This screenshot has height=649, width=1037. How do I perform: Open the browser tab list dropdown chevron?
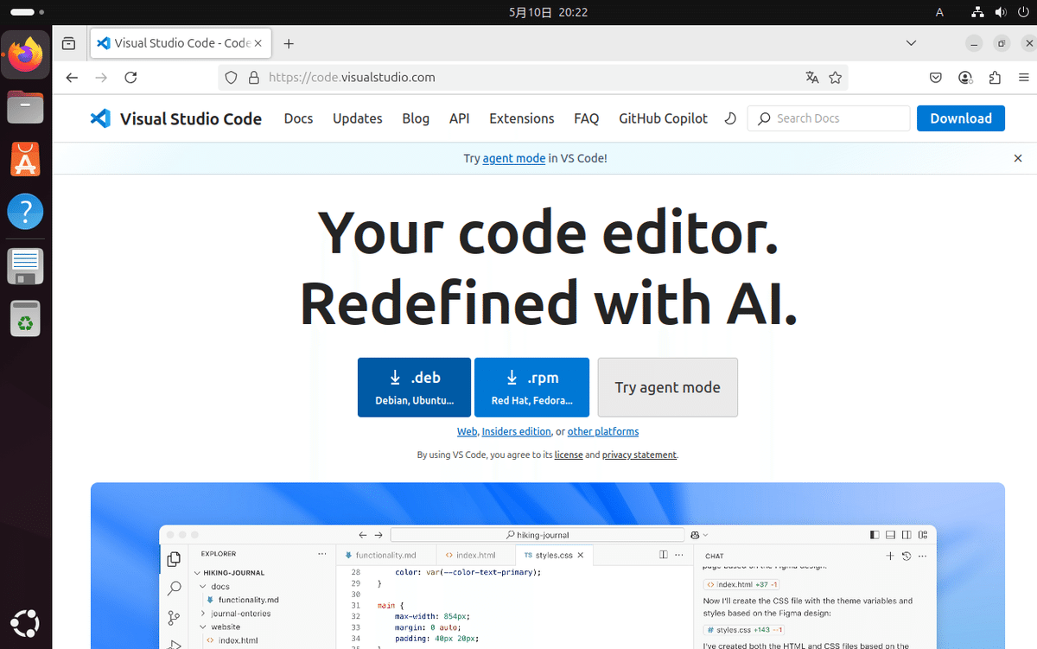911,42
